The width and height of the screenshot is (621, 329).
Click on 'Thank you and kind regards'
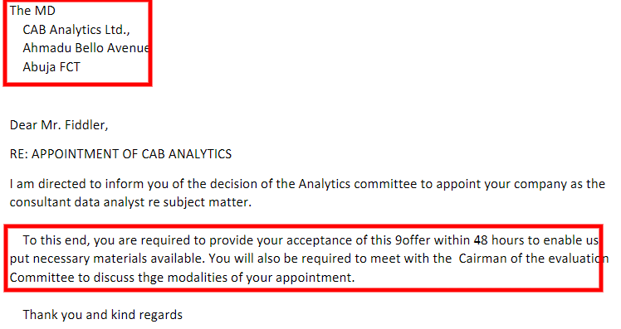click(103, 315)
